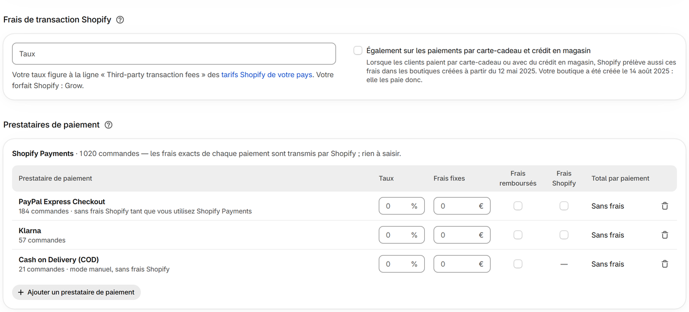
Task: Delete the PayPal Express Checkout row
Action: (665, 206)
